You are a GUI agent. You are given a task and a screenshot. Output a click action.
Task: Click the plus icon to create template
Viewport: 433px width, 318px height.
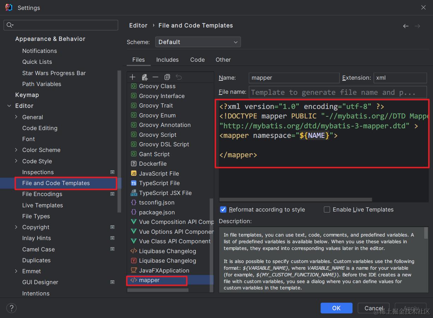pyautogui.click(x=132, y=77)
